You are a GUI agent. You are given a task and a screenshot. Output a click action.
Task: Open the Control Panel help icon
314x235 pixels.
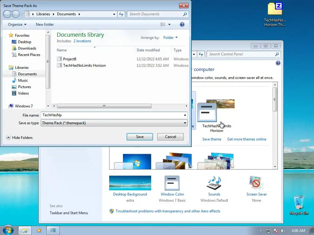tap(278, 63)
